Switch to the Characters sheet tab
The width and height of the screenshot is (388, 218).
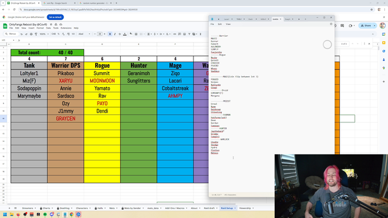(x=82, y=208)
